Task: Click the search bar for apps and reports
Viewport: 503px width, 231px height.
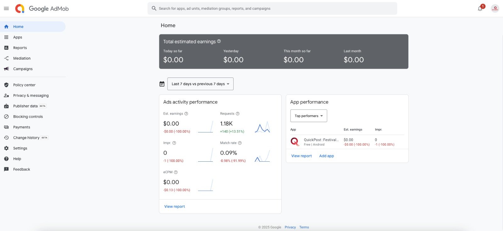Action: [272, 8]
